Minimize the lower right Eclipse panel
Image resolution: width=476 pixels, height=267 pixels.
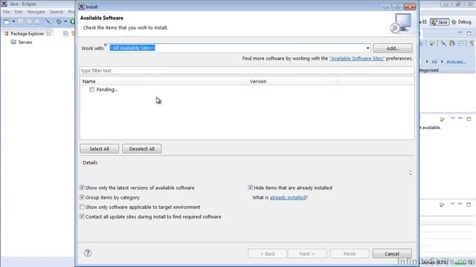(460, 205)
